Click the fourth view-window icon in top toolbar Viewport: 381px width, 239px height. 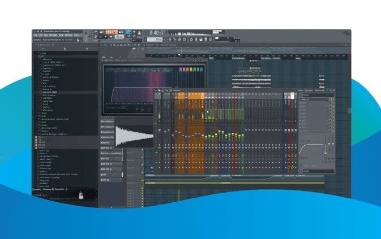point(184,39)
